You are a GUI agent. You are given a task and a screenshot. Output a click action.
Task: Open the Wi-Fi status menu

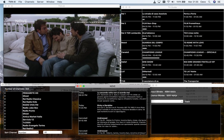(169, 2)
